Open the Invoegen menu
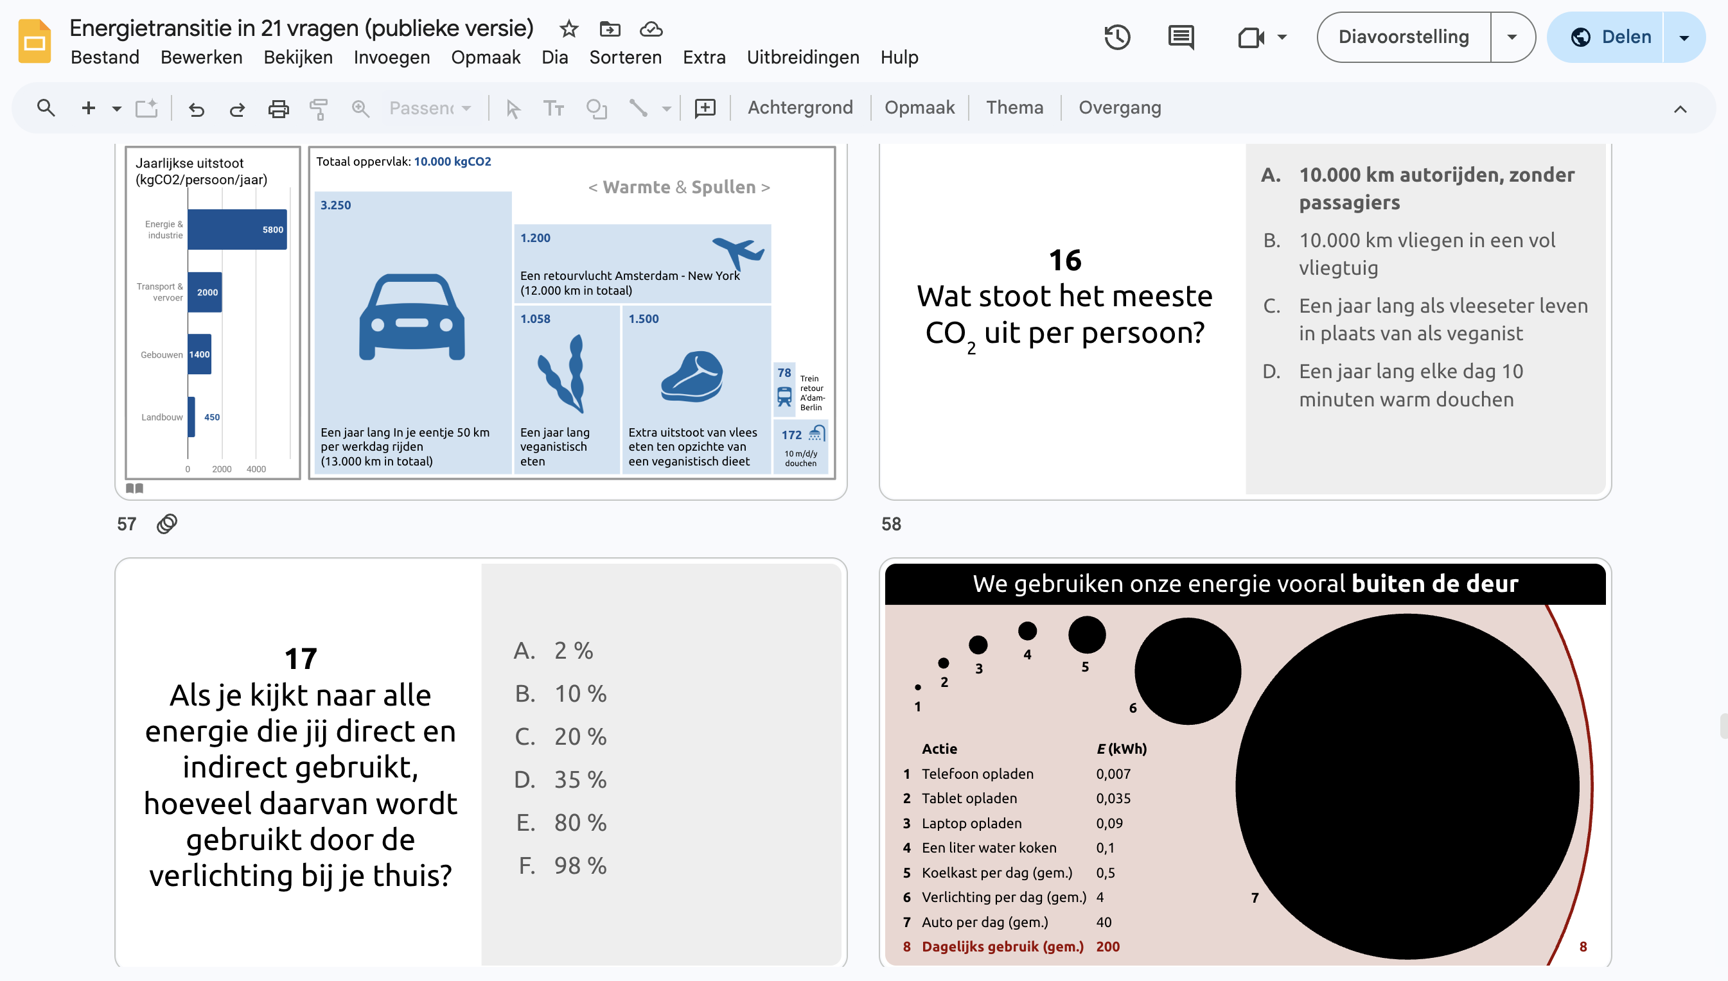Viewport: 1728px width, 981px height. coord(392,57)
